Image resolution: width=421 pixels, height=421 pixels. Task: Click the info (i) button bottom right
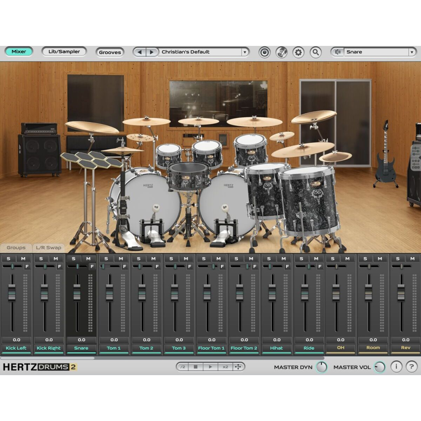(x=396, y=367)
